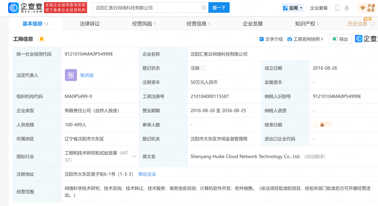The image size is (378, 206).
Task: Open the notification bell in header
Action: point(346,8)
